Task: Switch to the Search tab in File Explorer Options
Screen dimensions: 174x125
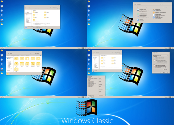Action: click(x=158, y=54)
